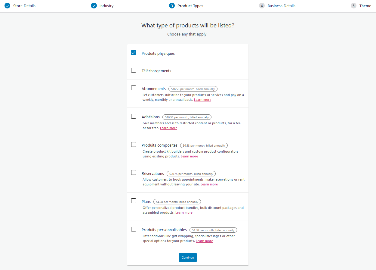The image size is (376, 270).
Task: Uncheck the Produits physiques checkbox
Action: pos(134,52)
